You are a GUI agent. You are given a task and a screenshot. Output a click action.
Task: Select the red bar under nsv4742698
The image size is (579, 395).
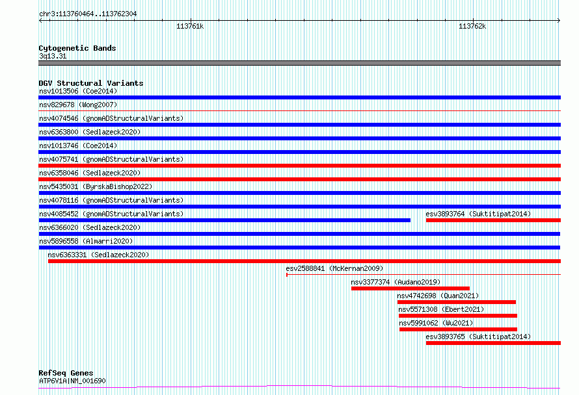(x=457, y=302)
